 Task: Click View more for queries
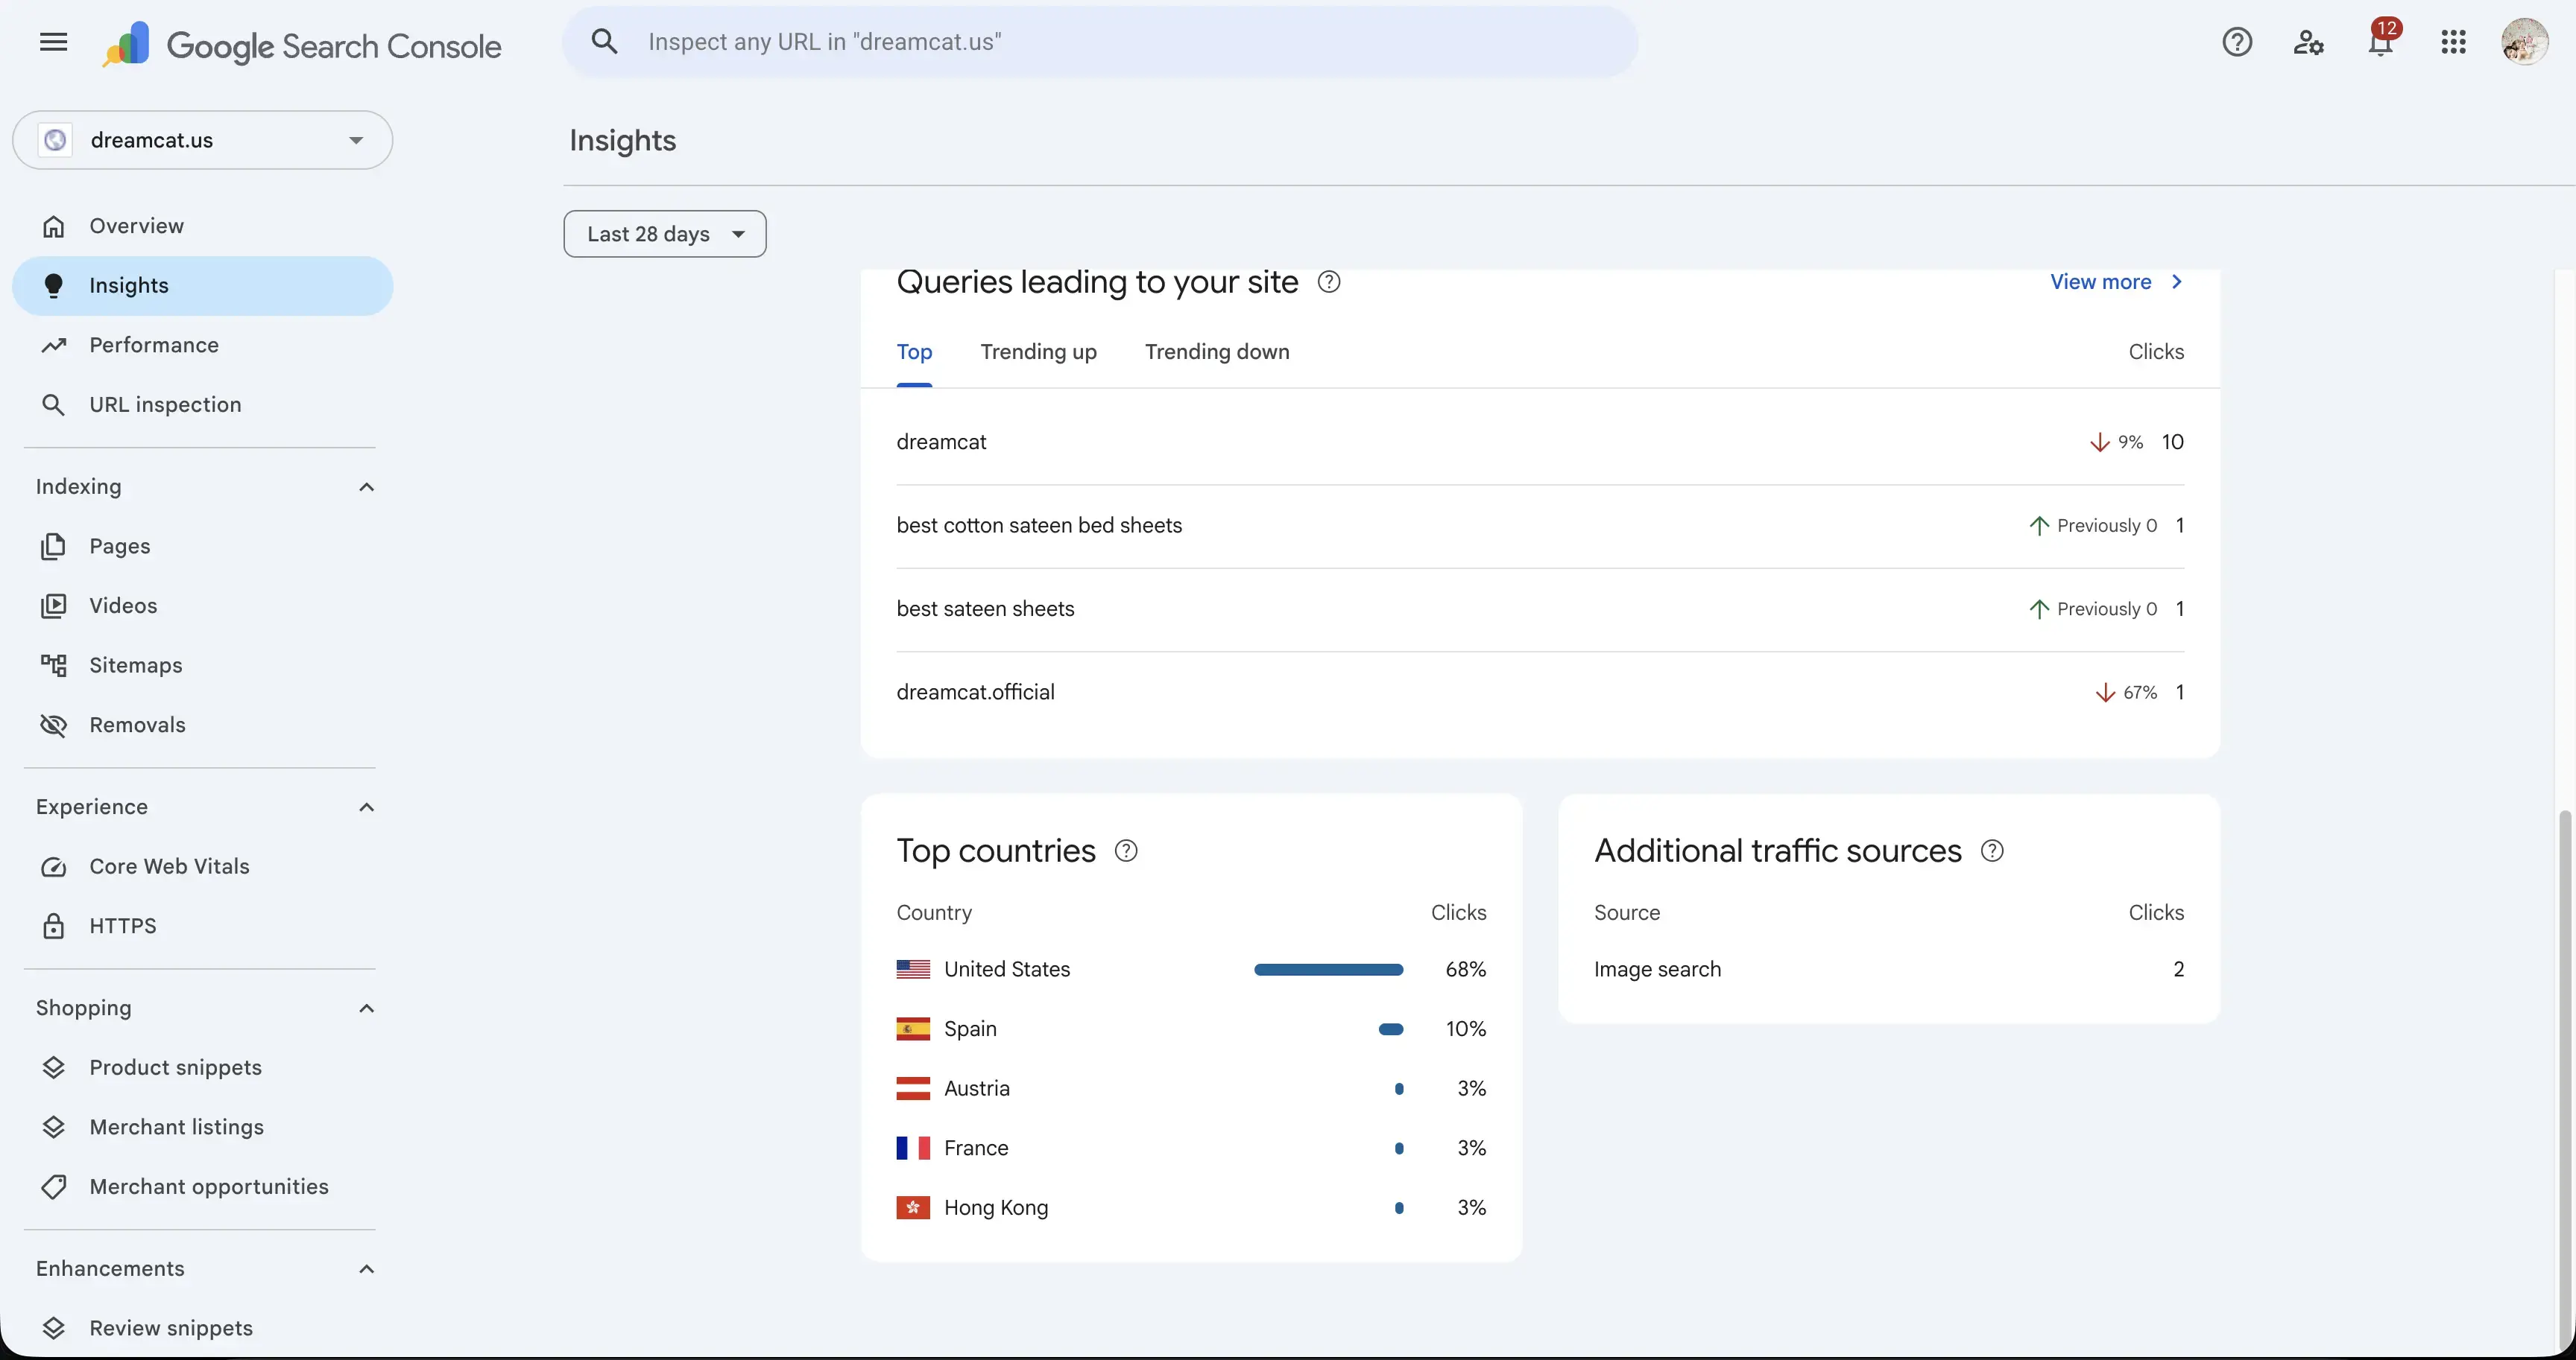click(2116, 282)
